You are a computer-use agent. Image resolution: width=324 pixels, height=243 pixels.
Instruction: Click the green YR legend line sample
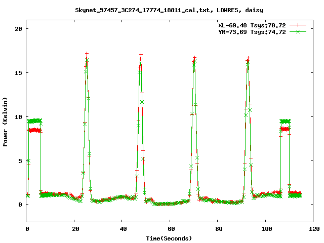coord(298,31)
